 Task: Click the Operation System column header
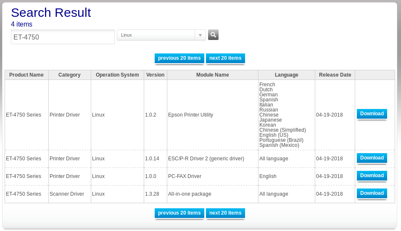pos(117,75)
